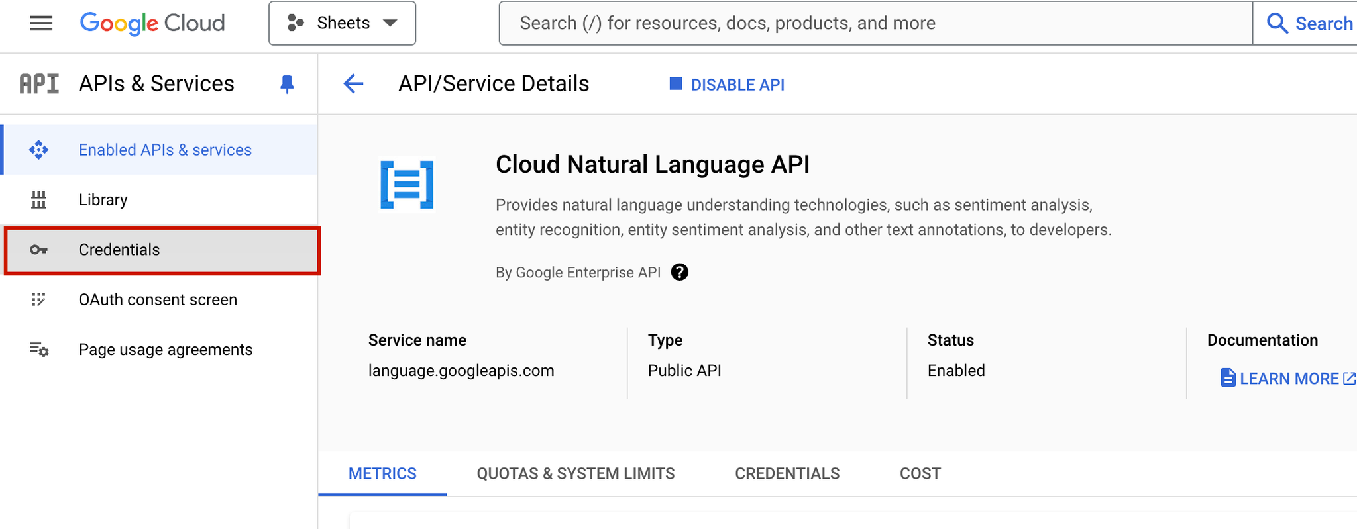This screenshot has height=529, width=1357.
Task: Click the Enabled status value
Action: 956,371
